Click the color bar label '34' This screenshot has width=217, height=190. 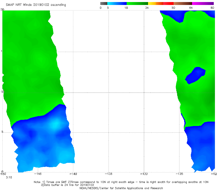pyautogui.click(x=147, y=8)
